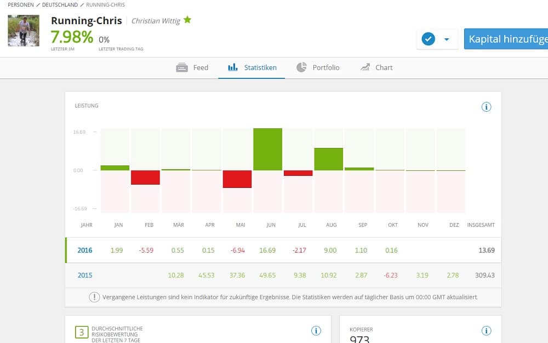Toggle the blue checkmark follow button
The image size is (548, 343).
click(x=429, y=39)
